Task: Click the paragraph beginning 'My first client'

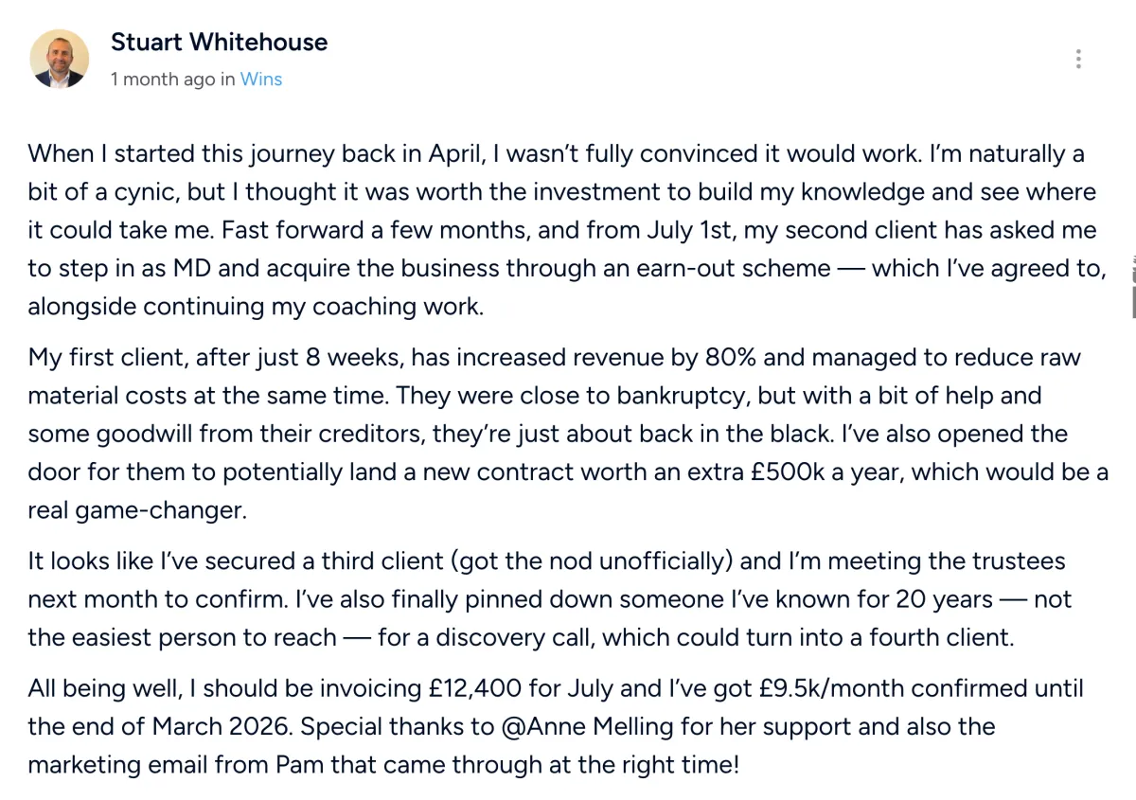Action: 568,434
